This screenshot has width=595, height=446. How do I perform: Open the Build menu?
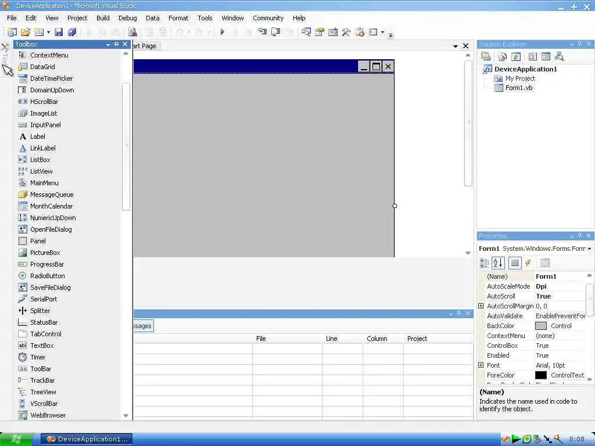(103, 18)
